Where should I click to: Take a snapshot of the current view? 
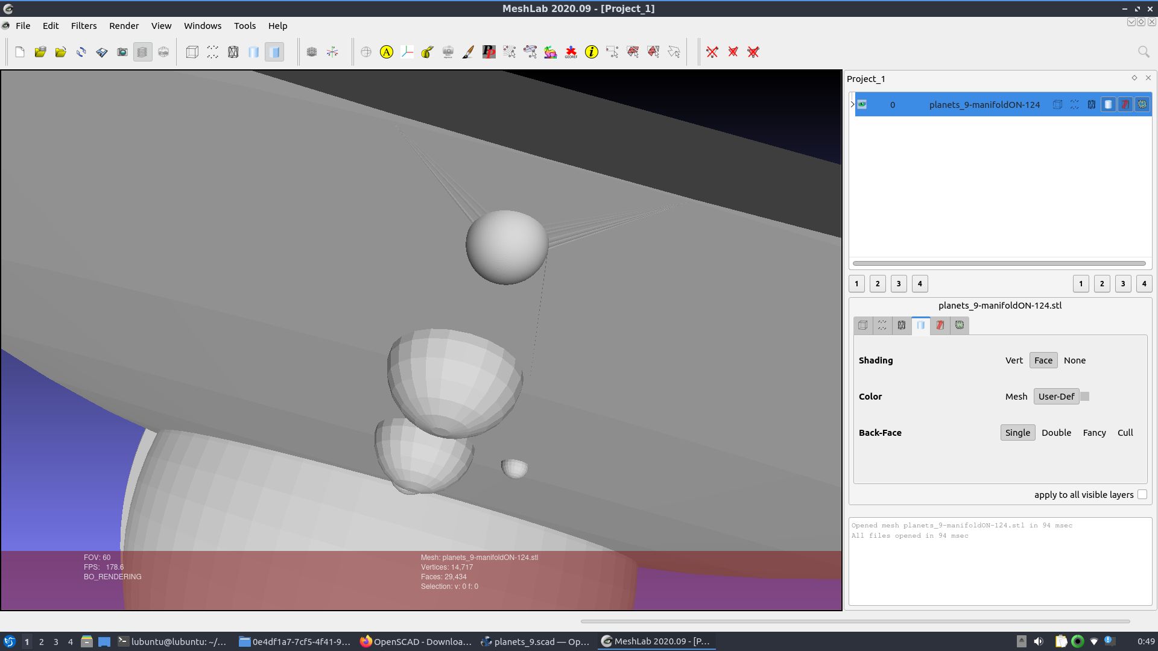point(122,52)
